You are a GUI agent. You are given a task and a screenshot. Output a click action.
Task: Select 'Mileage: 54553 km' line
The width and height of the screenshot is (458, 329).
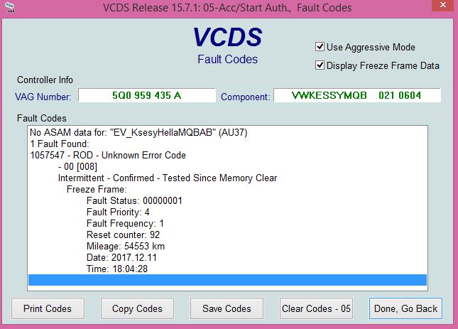[x=126, y=246]
